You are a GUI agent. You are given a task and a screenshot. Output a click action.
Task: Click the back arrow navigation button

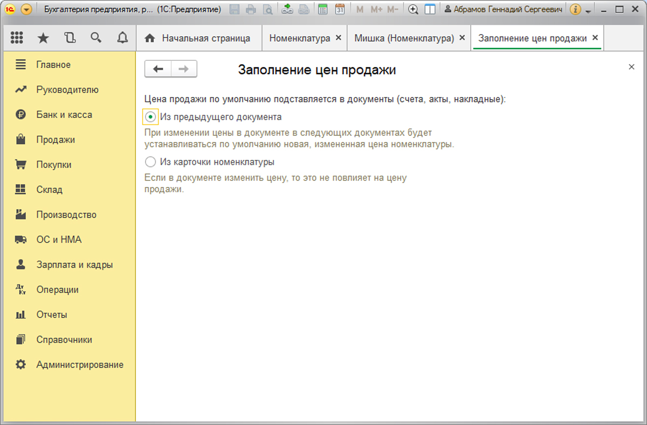[158, 69]
